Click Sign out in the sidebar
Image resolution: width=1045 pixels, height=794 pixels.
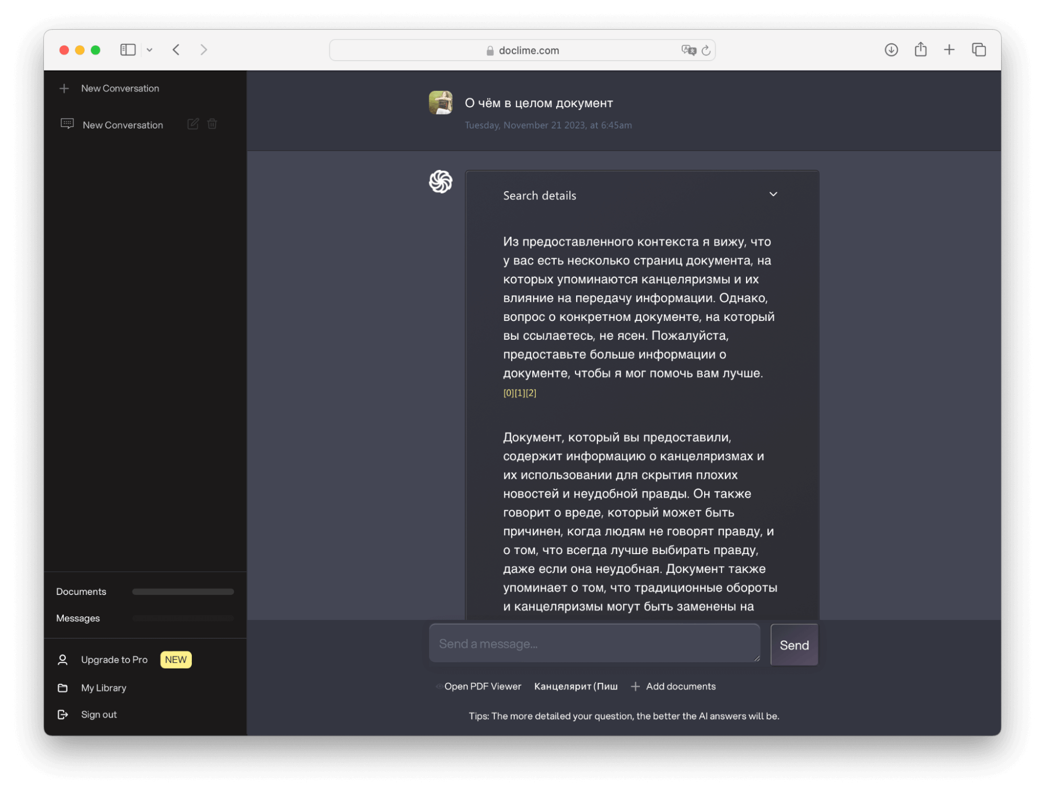coord(99,715)
